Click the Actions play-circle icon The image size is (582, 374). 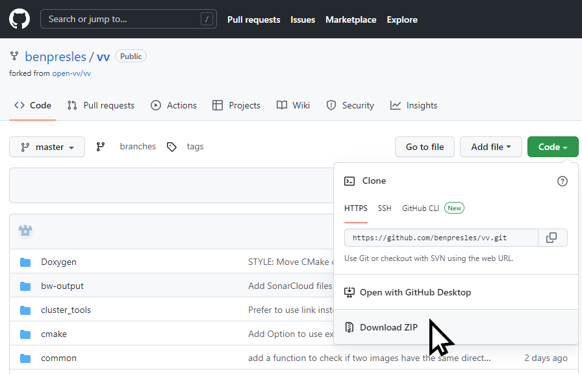pos(156,105)
